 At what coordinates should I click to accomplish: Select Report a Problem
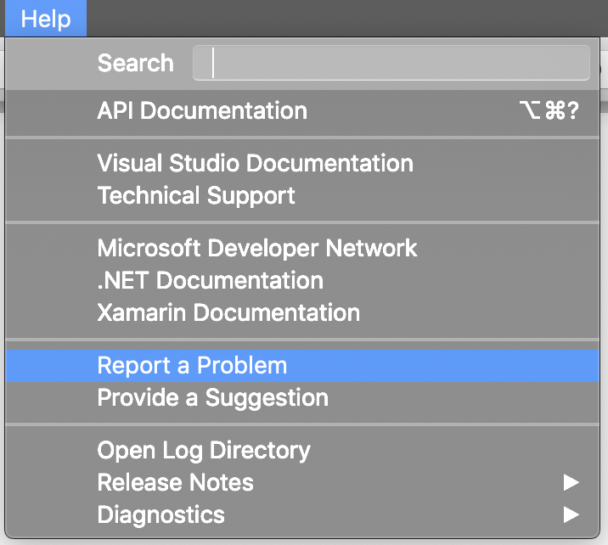coord(302,366)
